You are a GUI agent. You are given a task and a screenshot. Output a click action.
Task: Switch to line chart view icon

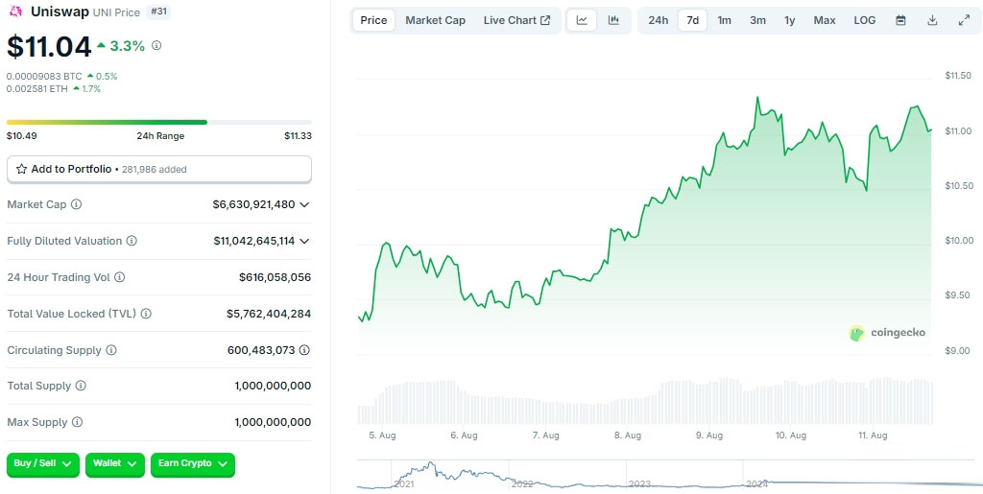click(583, 20)
